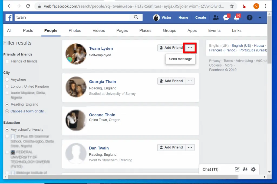Image resolution: width=277 pixels, height=184 pixels.
Task: Click the Chat (11) bar label
Action: [x=210, y=169]
